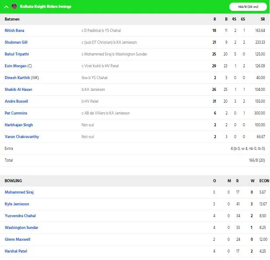Image resolution: width=270 pixels, height=260 pixels.
Task: Open bowler Kyle Jamieson's profile
Action: (17, 204)
